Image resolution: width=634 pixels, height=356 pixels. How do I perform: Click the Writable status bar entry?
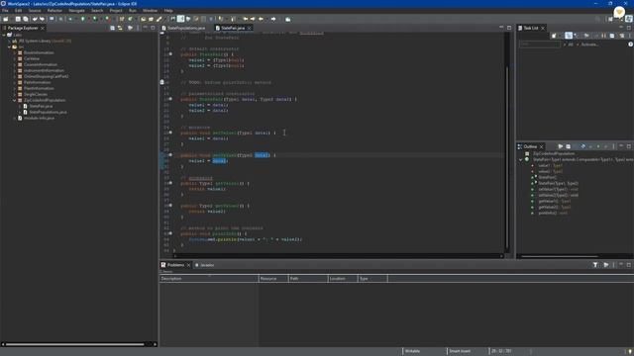pyautogui.click(x=412, y=351)
